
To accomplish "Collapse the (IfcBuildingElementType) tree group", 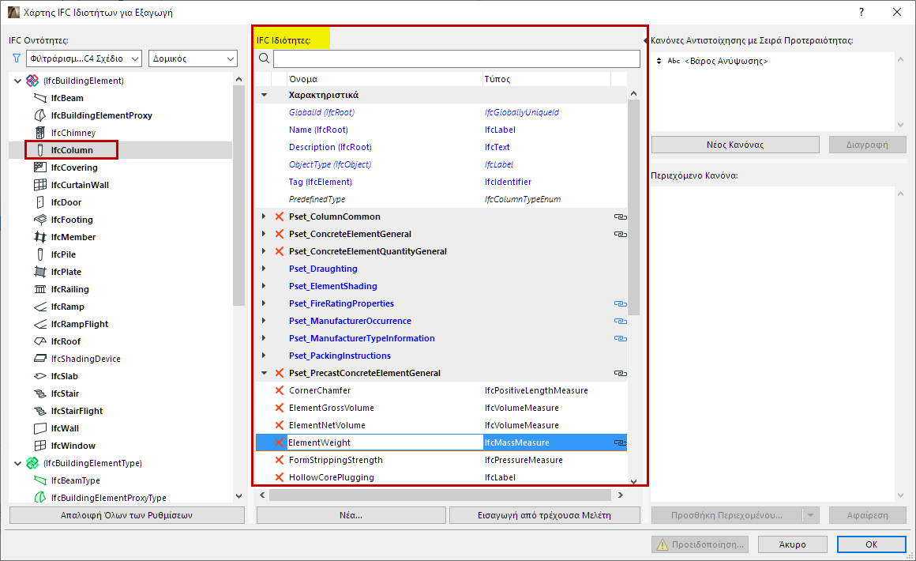I will coord(17,463).
